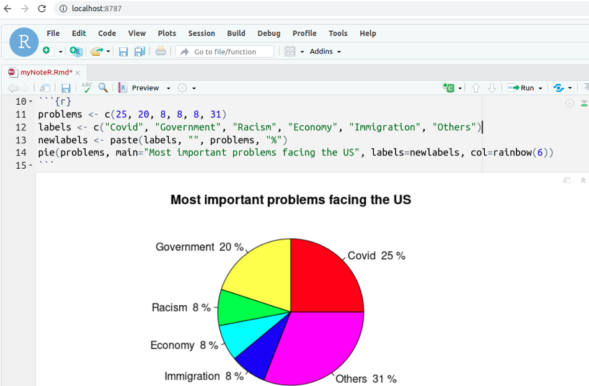Click the re-run previous code icon

559,88
